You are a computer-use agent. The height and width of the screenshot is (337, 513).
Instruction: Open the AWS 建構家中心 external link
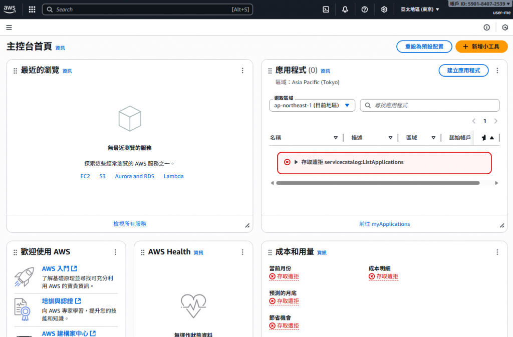69,333
